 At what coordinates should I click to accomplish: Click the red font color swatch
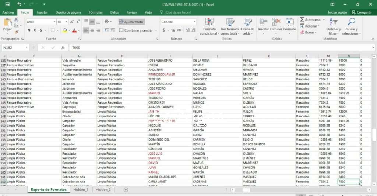coord(74,30)
